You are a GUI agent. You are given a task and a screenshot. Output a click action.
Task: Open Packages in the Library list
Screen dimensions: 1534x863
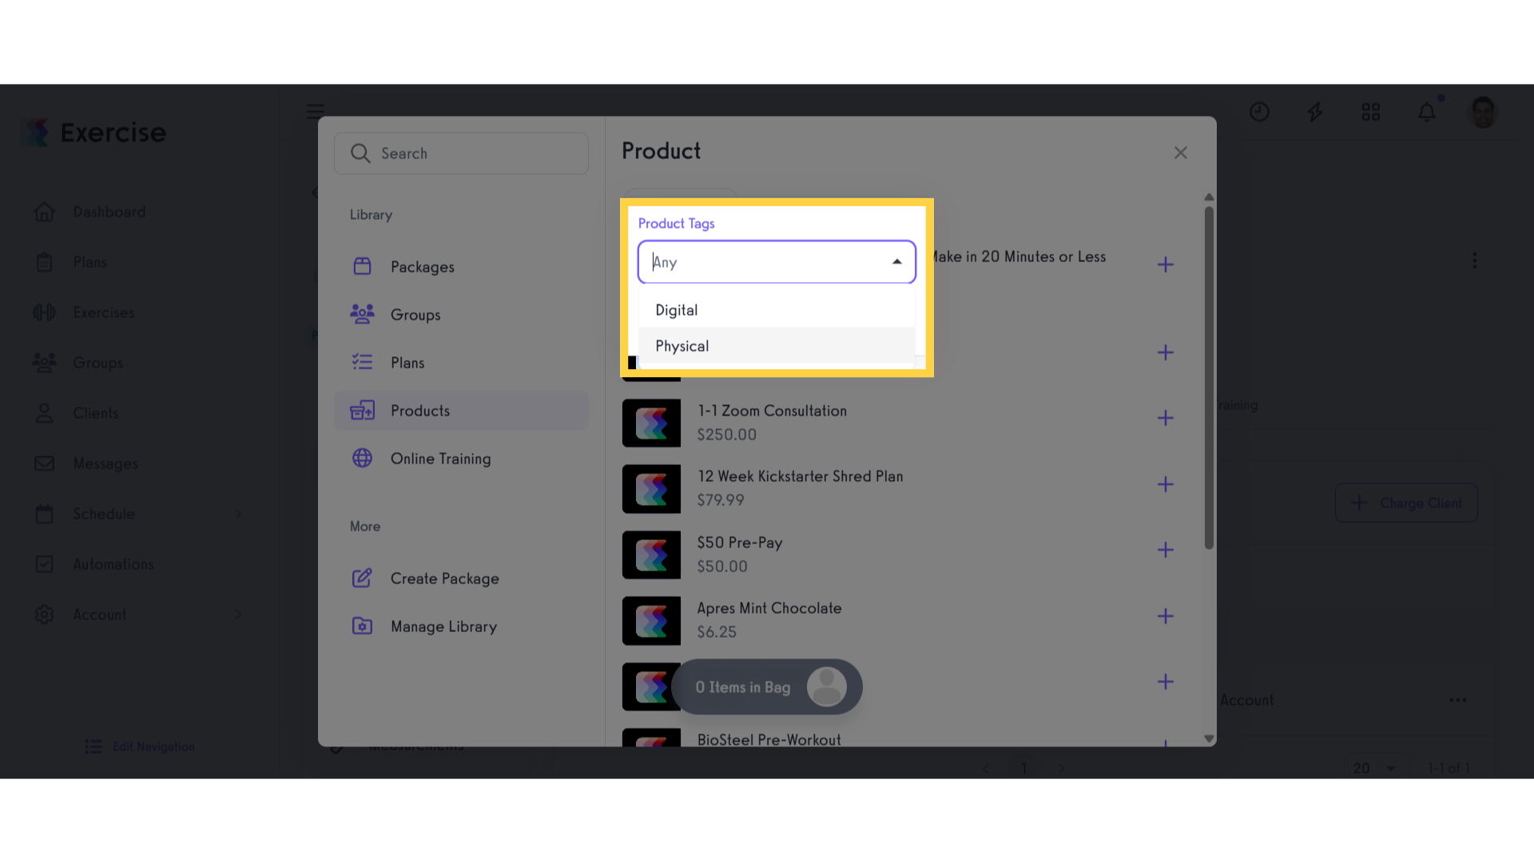(x=461, y=267)
